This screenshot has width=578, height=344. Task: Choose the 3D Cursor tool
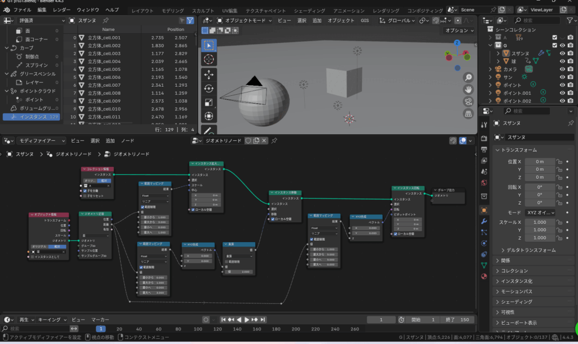point(209,59)
